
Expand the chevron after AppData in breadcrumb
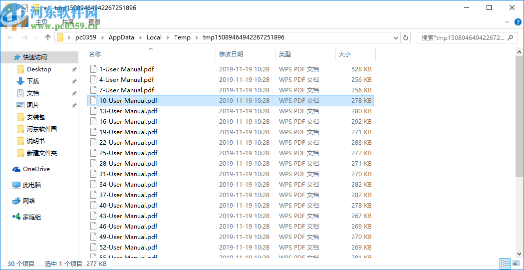point(140,37)
